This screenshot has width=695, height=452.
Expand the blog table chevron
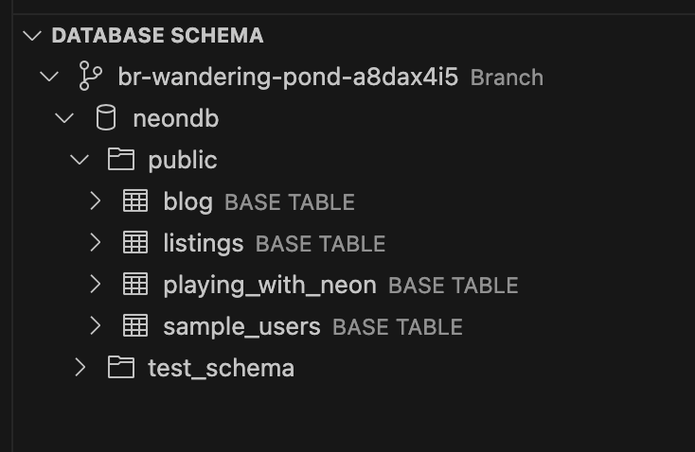pos(95,201)
